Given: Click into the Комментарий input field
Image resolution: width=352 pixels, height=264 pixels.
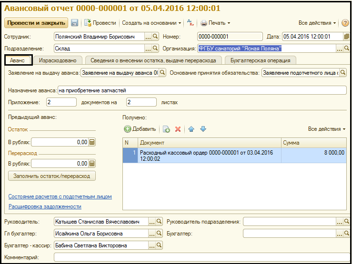Looking at the screenshot, I should click(200, 257).
